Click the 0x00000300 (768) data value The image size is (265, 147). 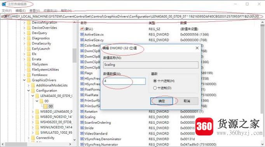coord(194,40)
